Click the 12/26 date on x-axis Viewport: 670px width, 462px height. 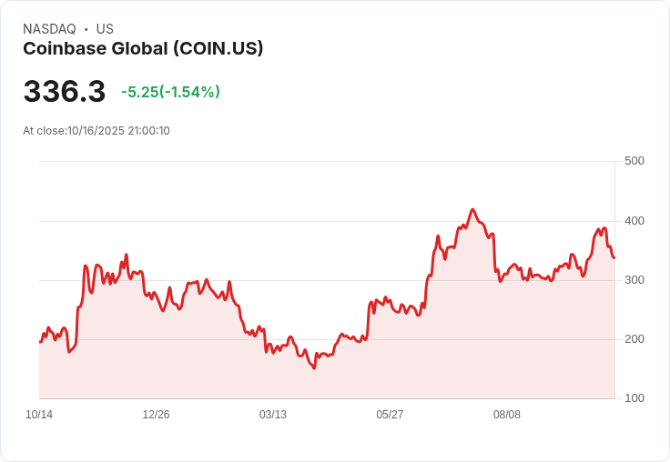156,415
